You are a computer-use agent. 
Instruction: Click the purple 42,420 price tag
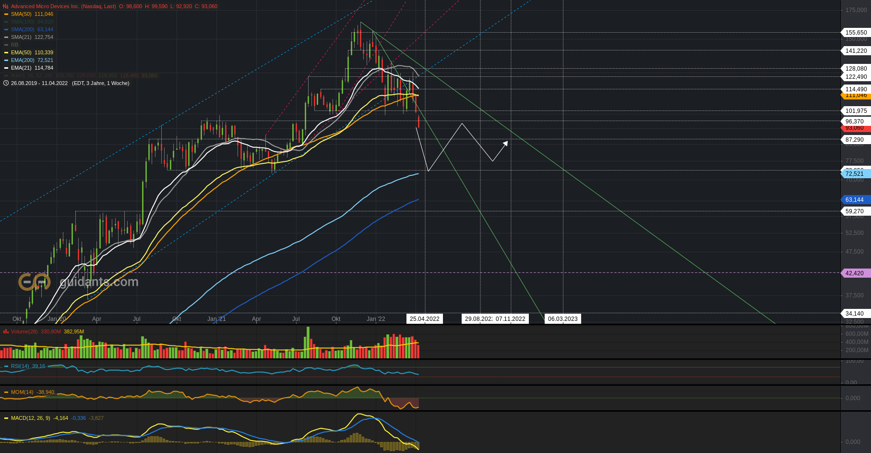856,273
